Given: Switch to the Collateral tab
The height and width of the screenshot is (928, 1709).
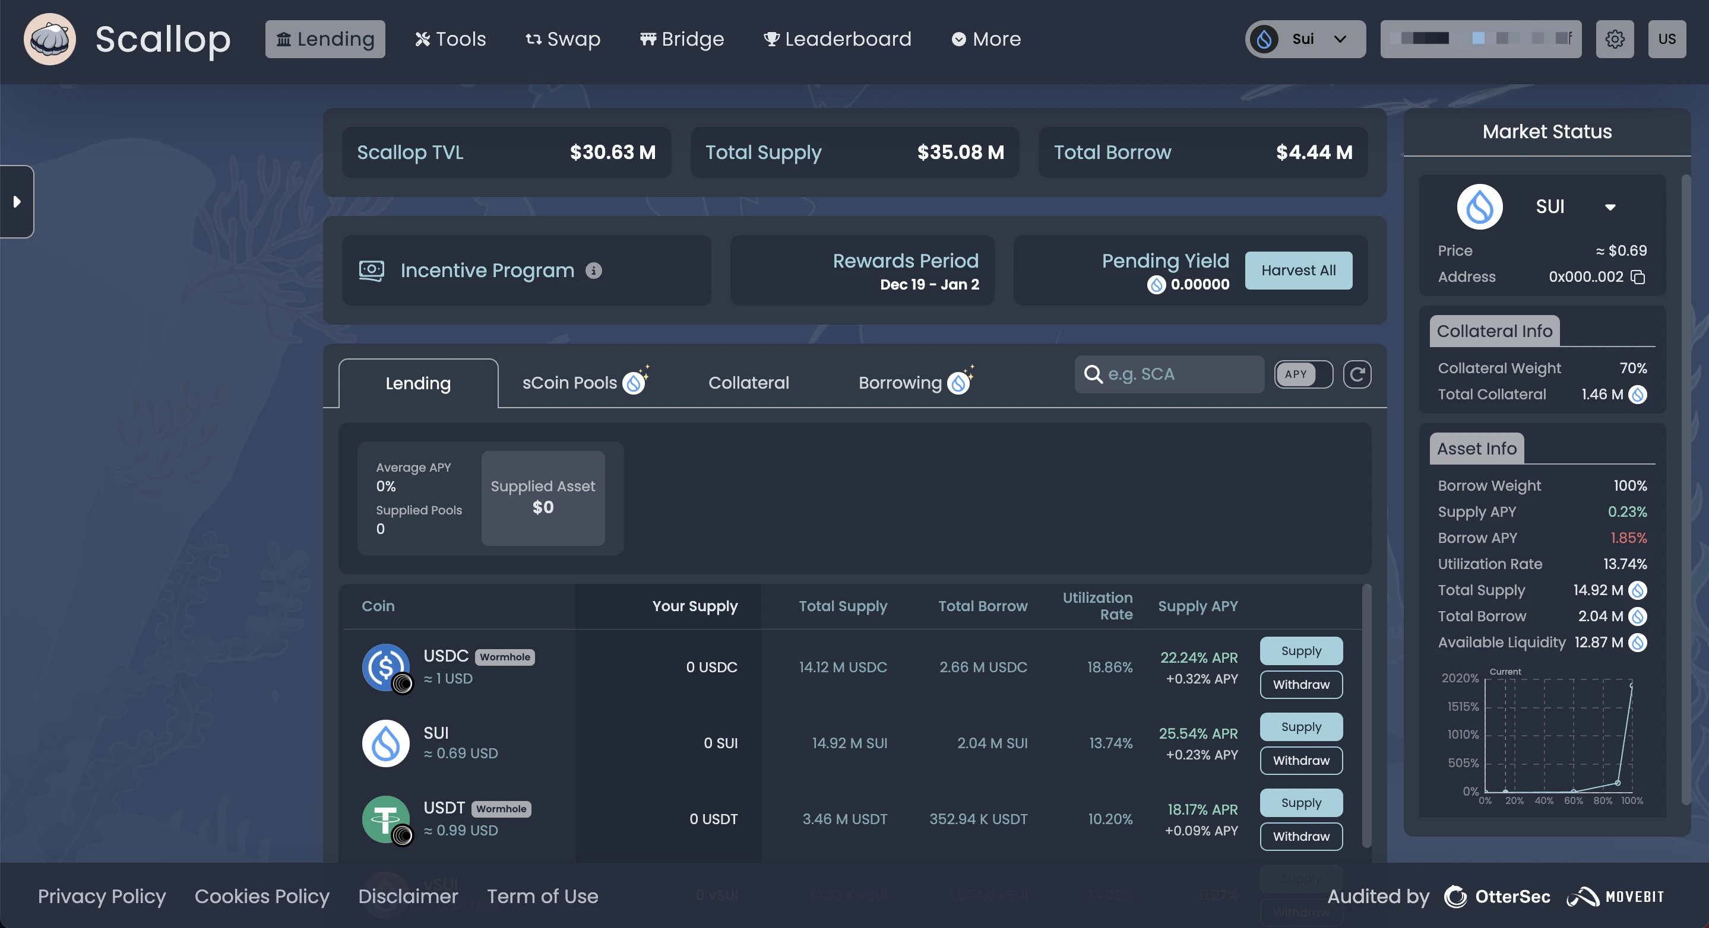Looking at the screenshot, I should point(748,383).
